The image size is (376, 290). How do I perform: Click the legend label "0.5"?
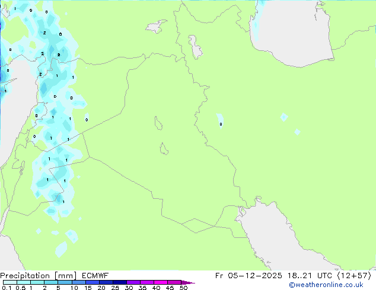(x=21, y=288)
